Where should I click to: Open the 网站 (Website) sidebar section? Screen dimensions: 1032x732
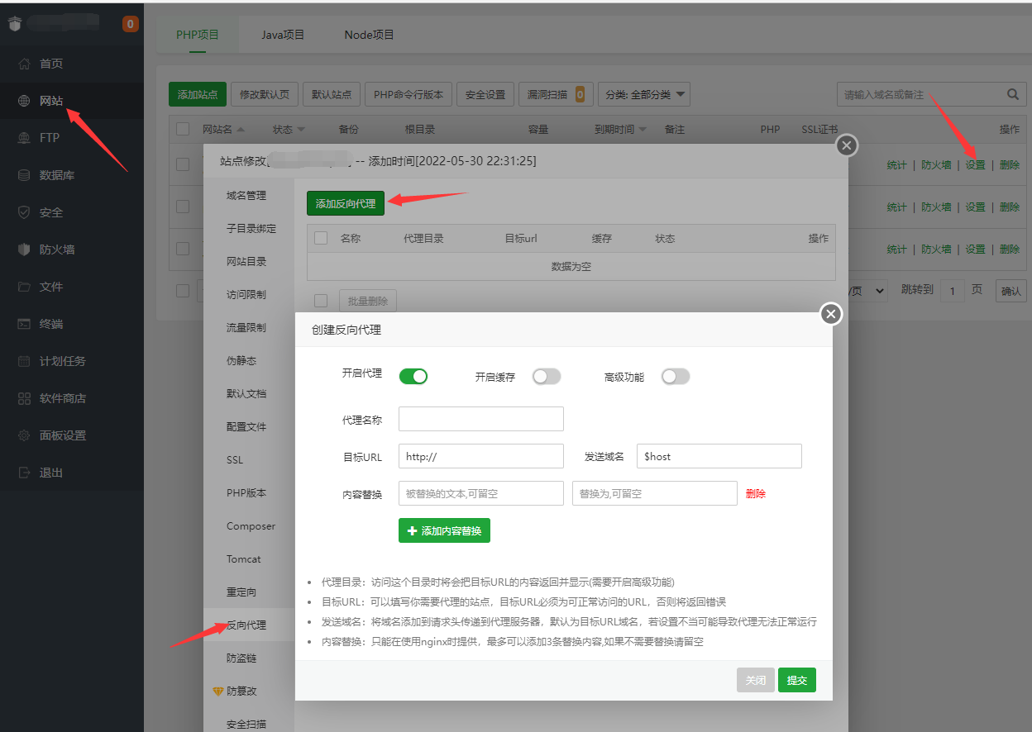[50, 99]
